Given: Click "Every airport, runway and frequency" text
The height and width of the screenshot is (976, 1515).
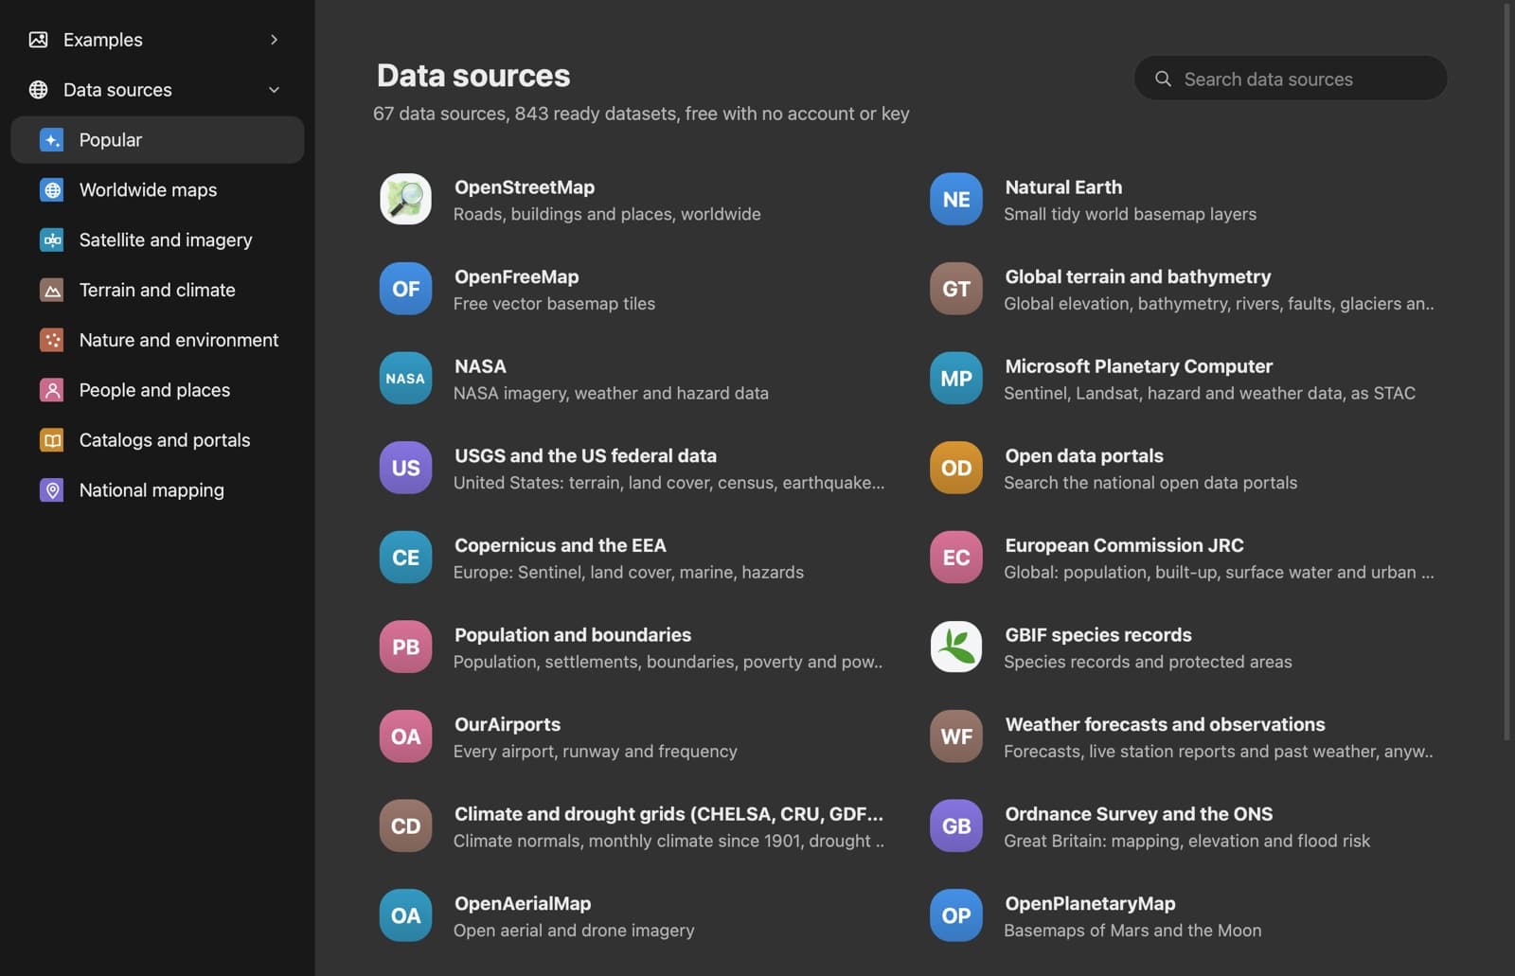Looking at the screenshot, I should (x=596, y=752).
